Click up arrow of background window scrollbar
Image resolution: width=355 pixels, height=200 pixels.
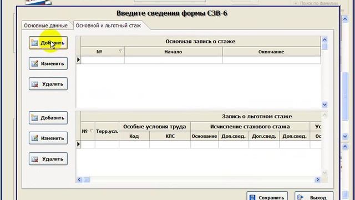point(345,19)
